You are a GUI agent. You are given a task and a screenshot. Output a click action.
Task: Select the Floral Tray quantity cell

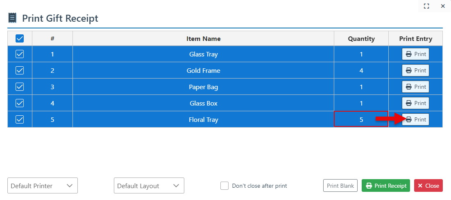point(361,119)
